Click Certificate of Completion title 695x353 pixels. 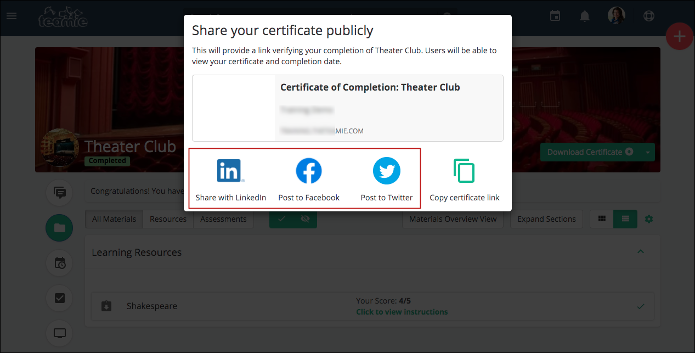[x=370, y=87]
